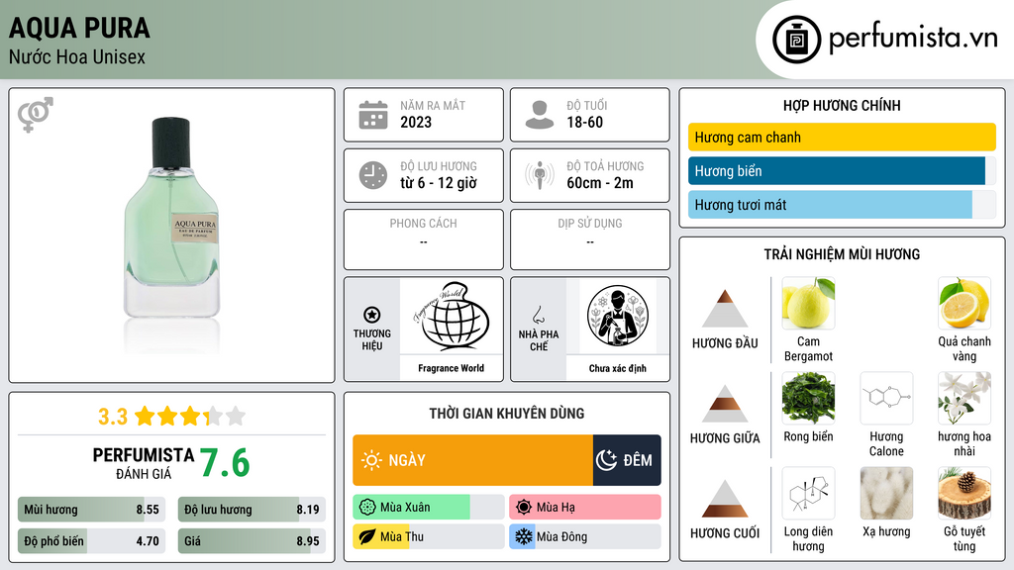
Task: Click the Fragrance World brand name label
Action: [x=452, y=368]
